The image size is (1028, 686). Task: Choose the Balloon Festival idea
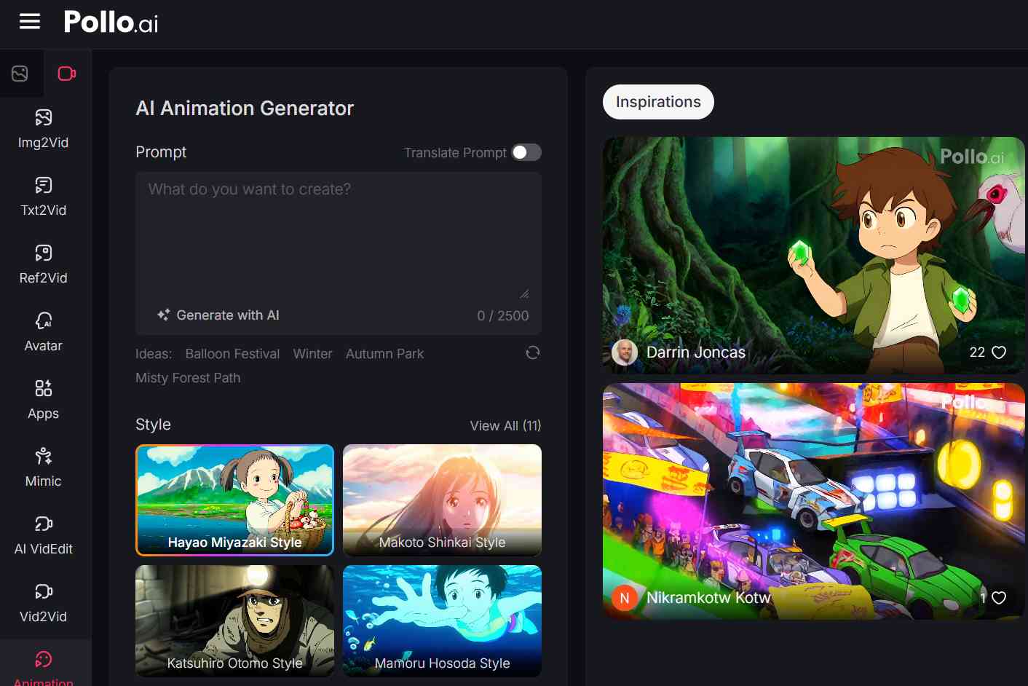(232, 354)
